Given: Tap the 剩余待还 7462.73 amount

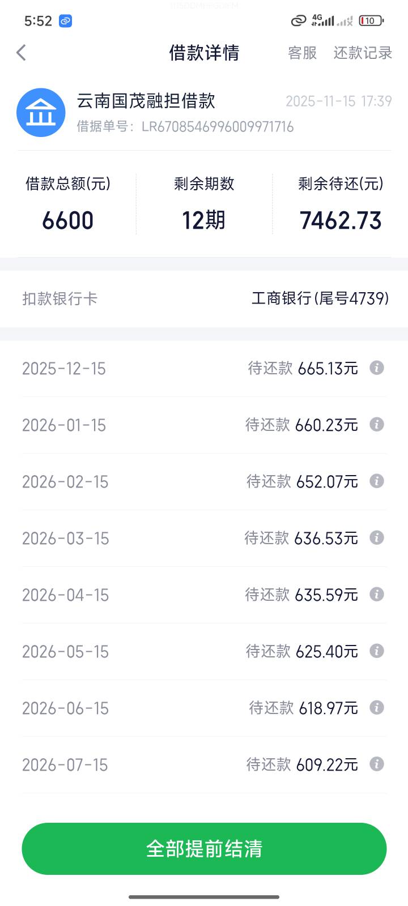Looking at the screenshot, I should click(341, 220).
